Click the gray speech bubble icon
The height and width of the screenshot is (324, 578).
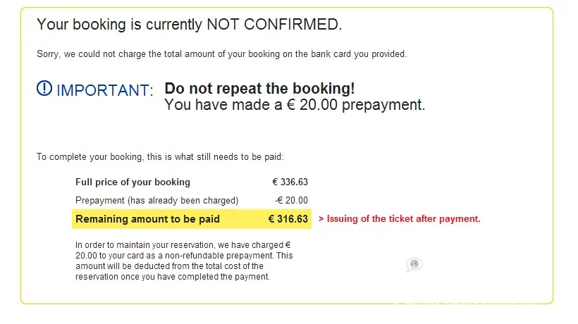pos(414,265)
